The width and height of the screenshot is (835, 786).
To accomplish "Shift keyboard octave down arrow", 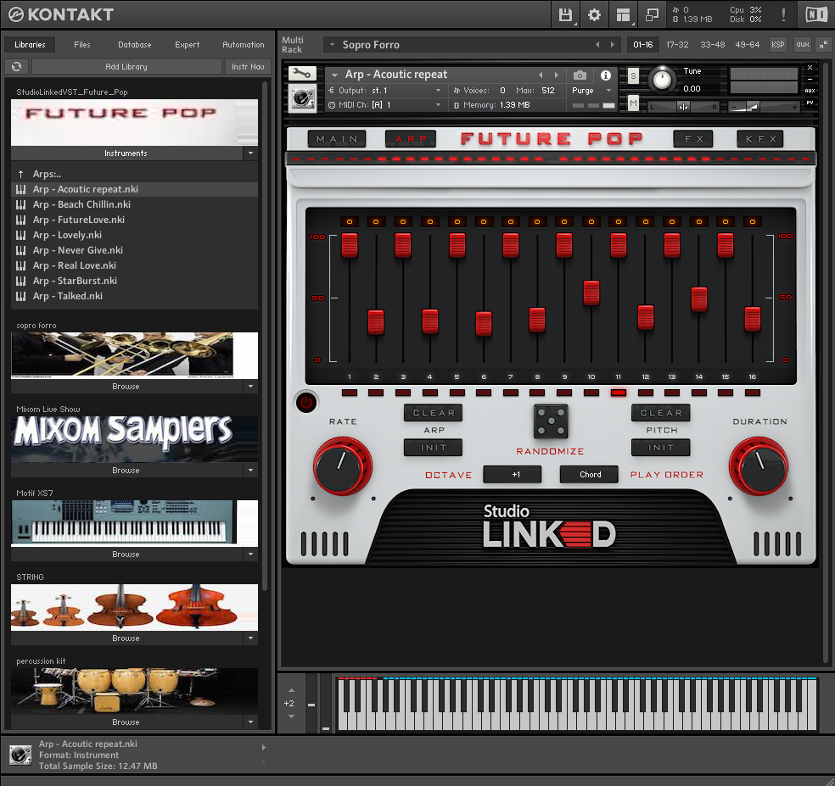I will point(291,716).
